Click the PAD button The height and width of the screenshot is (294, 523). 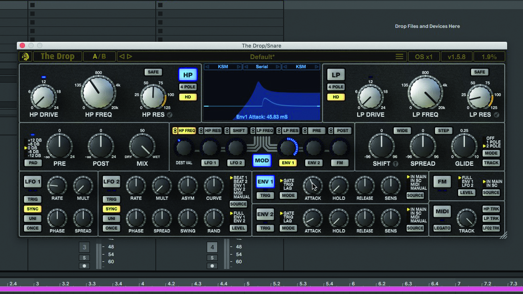click(x=33, y=163)
